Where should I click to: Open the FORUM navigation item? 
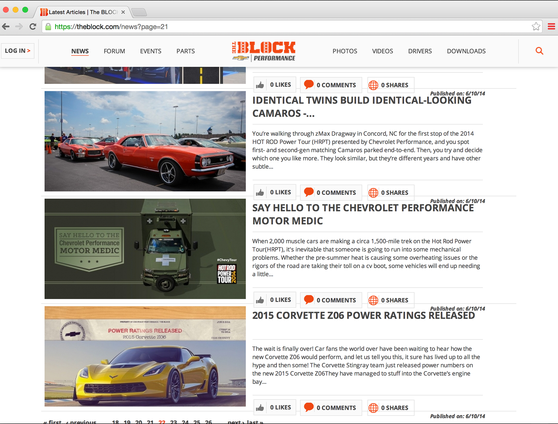click(x=114, y=51)
